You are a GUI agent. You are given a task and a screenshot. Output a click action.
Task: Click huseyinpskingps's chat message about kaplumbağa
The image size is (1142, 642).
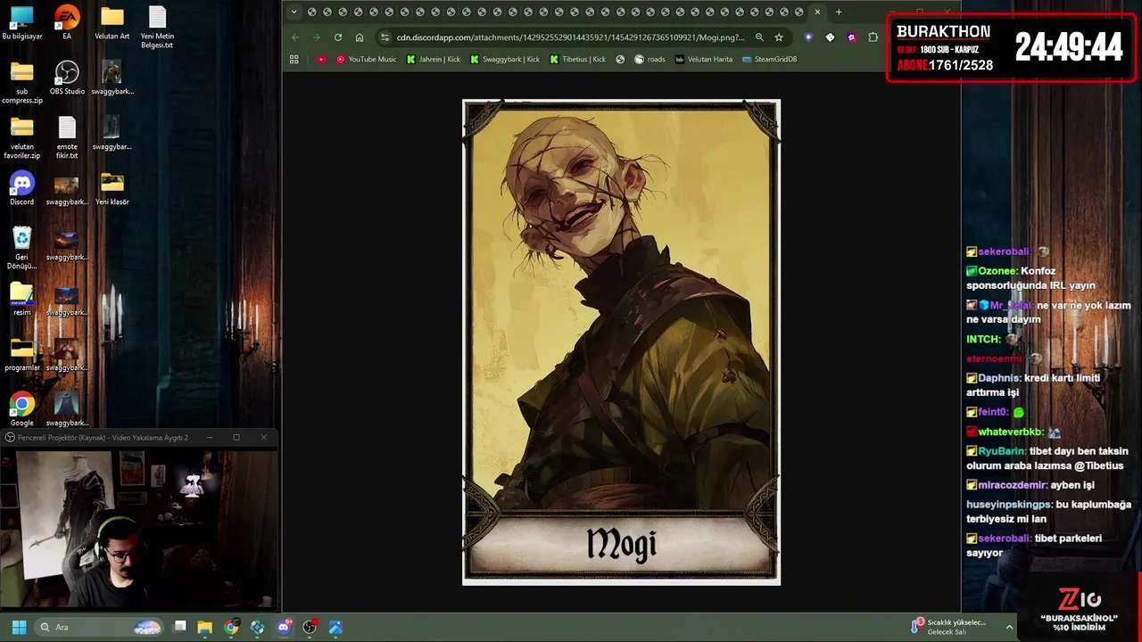(x=1049, y=511)
